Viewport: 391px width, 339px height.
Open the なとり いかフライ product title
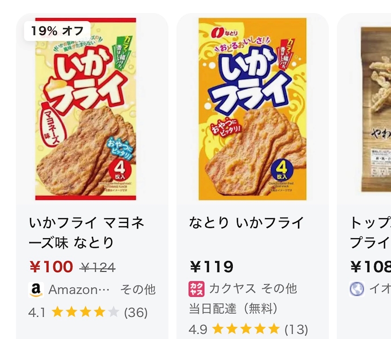point(246,222)
